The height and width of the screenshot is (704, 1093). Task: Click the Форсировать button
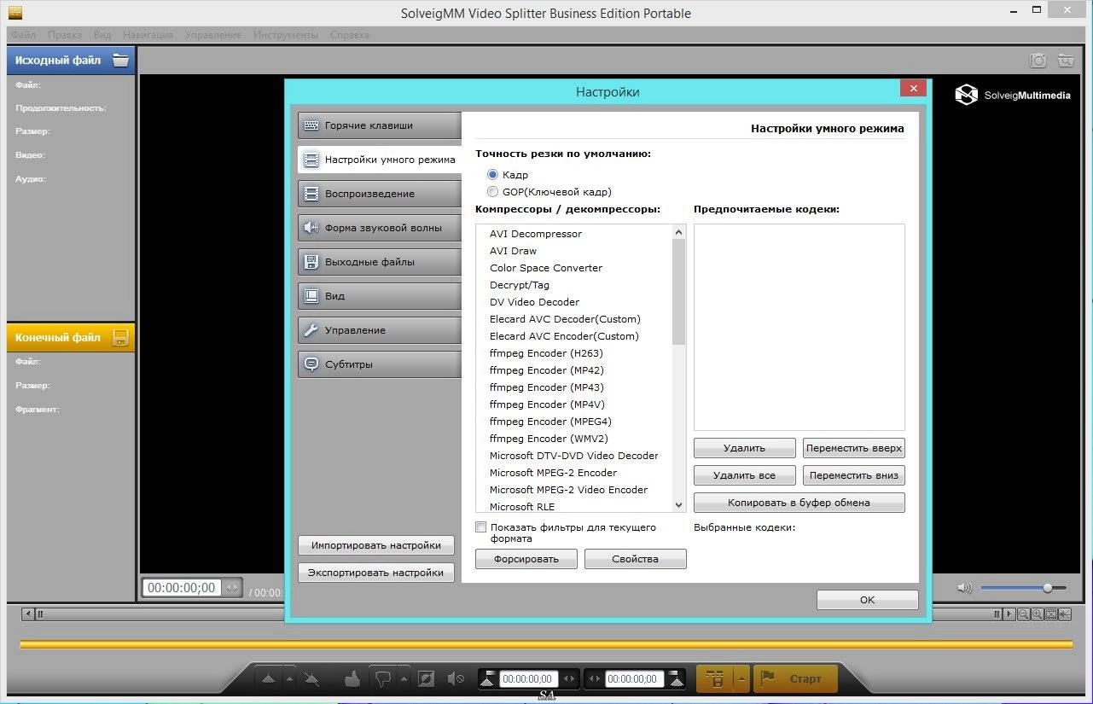pyautogui.click(x=526, y=559)
